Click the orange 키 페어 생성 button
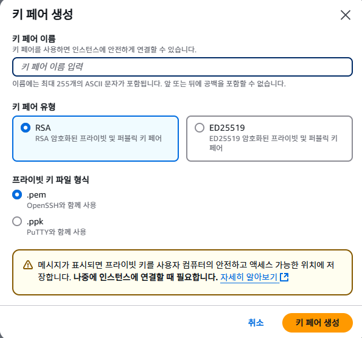This screenshot has width=362, height=338. pos(318,323)
